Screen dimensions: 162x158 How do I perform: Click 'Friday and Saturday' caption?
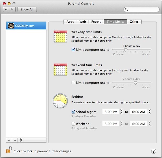[x=84, y=128]
